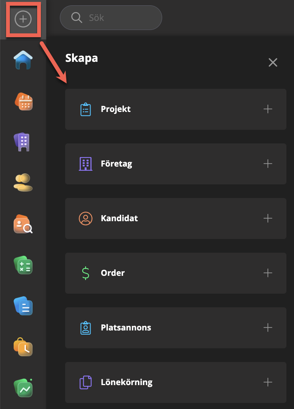Select the green calculator sidebar icon
This screenshot has width=294, height=409.
pos(23,265)
